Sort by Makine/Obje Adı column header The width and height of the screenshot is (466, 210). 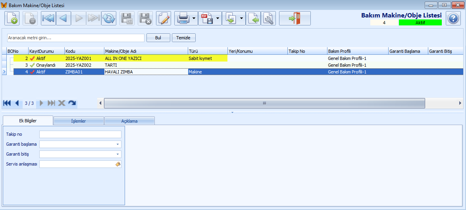(146, 51)
